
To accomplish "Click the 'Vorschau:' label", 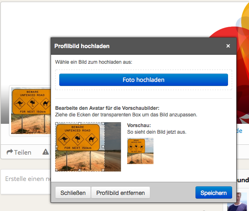I will pyautogui.click(x=139, y=125).
